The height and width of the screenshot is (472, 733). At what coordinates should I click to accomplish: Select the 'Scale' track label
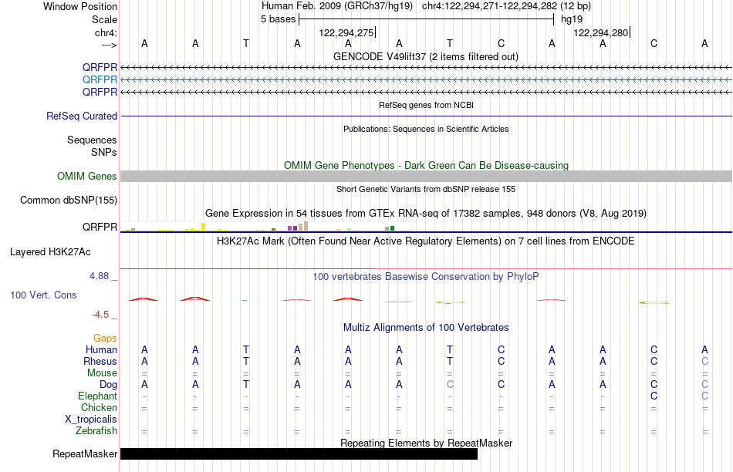click(104, 19)
